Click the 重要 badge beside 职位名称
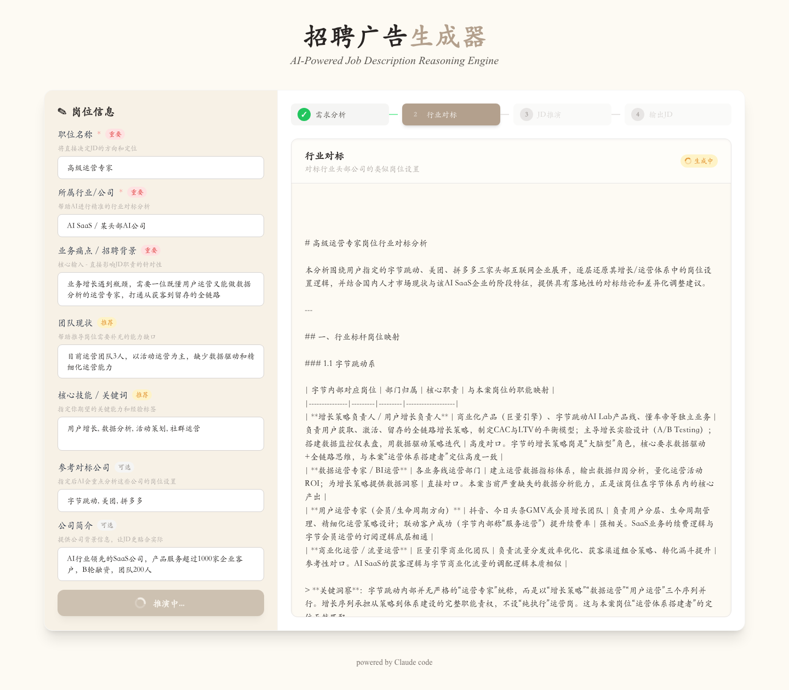The image size is (789, 690). pyautogui.click(x=115, y=134)
